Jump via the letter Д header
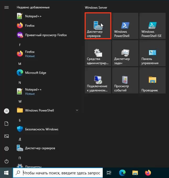 point(20,139)
